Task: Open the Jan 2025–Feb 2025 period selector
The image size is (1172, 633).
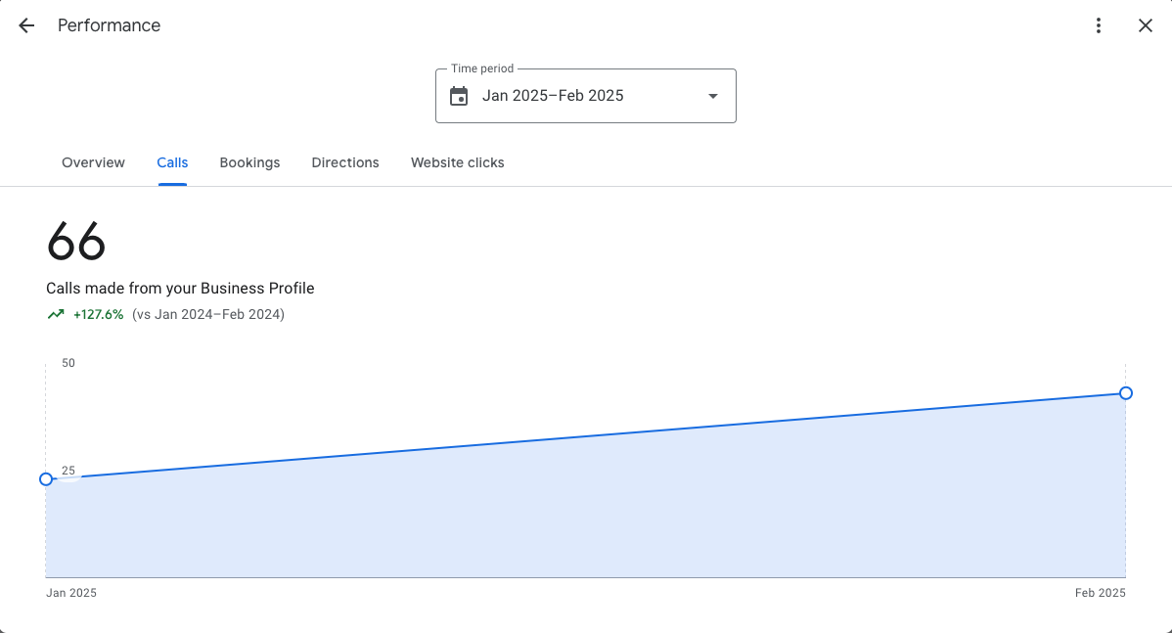Action: pyautogui.click(x=586, y=96)
